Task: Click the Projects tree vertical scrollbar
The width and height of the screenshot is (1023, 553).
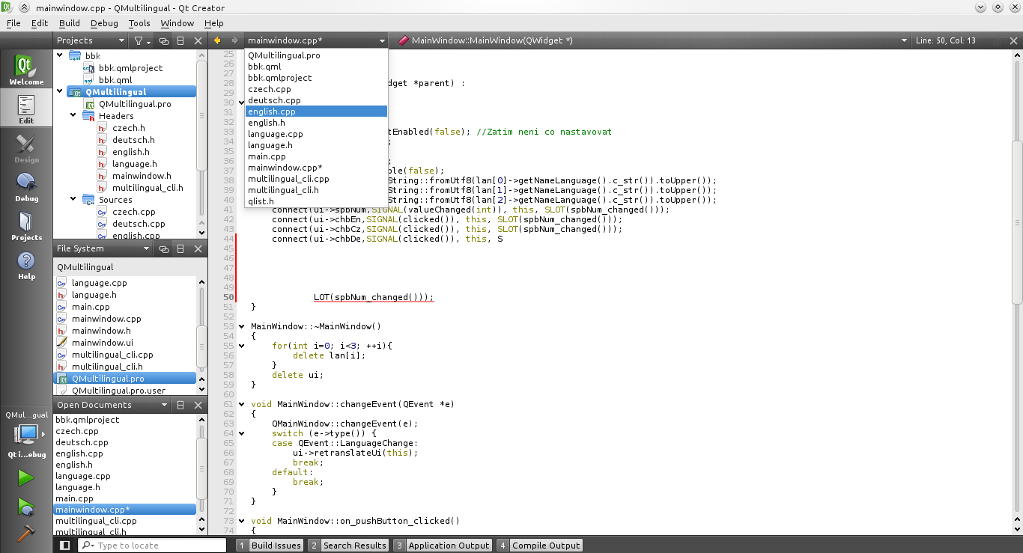Action: (x=201, y=116)
